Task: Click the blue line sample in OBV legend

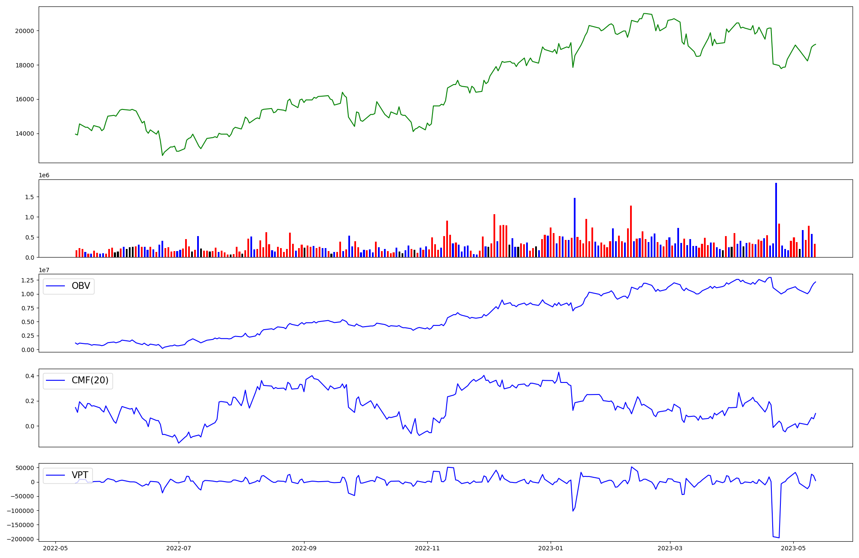Action: (x=55, y=286)
